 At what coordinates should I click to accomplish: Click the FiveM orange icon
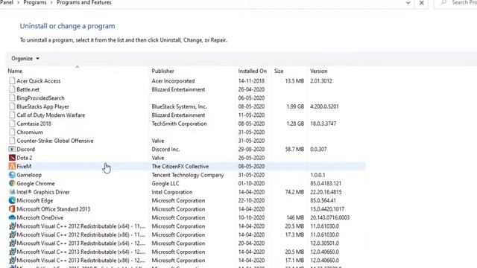[12, 166]
